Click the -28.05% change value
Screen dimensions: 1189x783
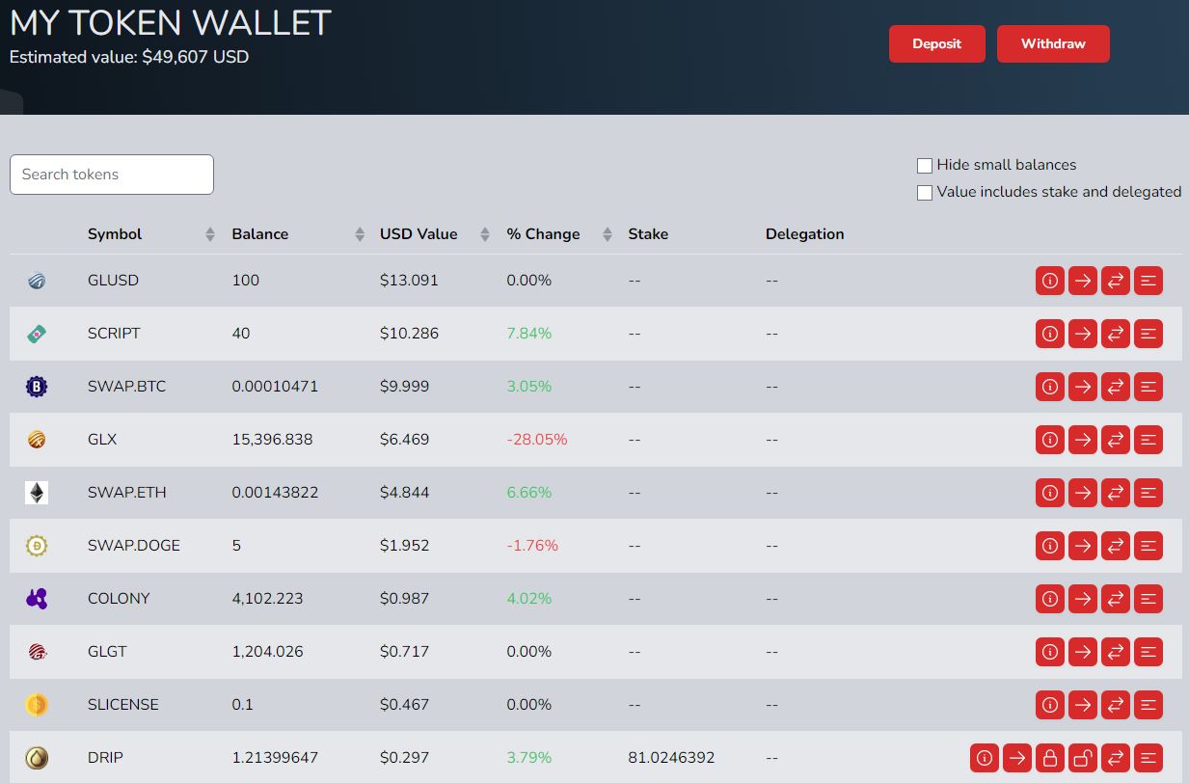[x=537, y=440]
